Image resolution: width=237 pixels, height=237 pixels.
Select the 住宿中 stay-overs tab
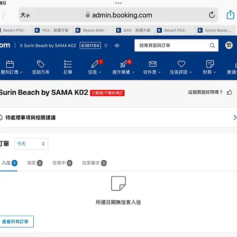(62, 163)
